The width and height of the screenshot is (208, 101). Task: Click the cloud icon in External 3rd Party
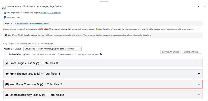coord(7,95)
